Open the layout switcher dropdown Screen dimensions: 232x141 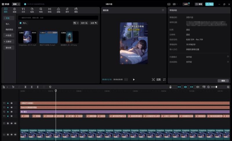pyautogui.click(x=175, y=4)
